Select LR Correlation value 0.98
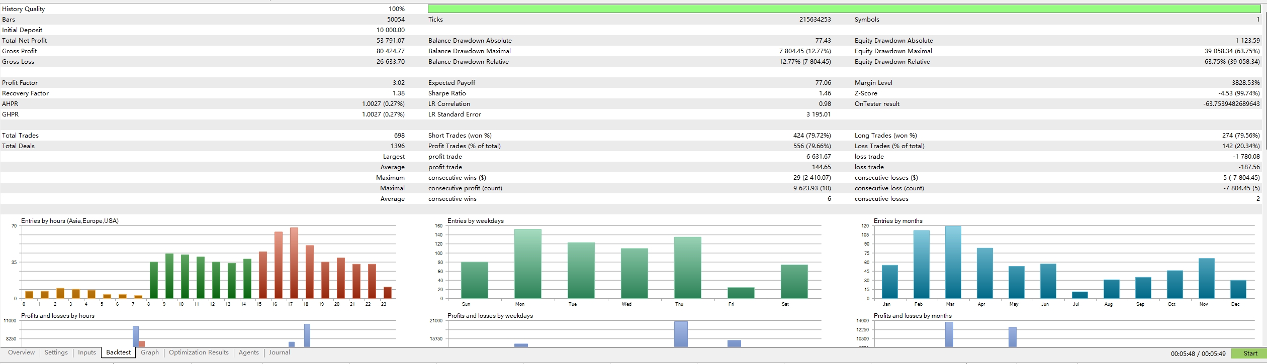 pyautogui.click(x=825, y=104)
